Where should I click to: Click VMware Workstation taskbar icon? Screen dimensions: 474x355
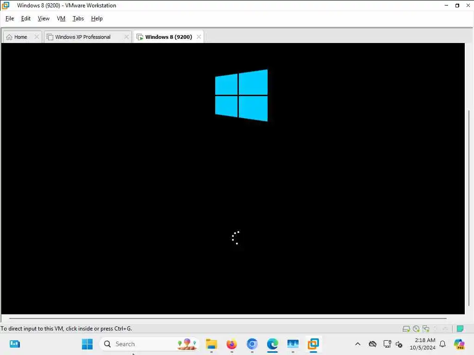coord(313,344)
